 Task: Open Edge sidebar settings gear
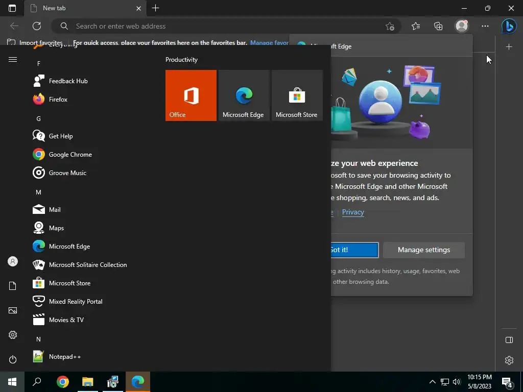tap(509, 360)
